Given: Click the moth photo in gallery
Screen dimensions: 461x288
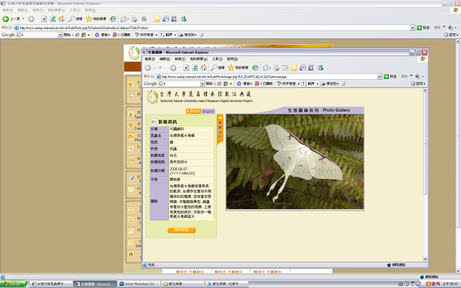Looking at the screenshot, I should click(x=295, y=161).
